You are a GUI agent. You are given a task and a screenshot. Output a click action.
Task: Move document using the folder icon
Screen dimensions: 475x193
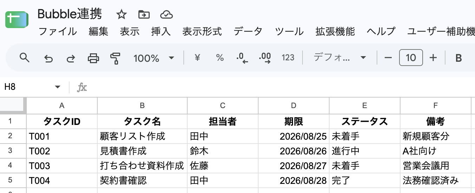pos(144,14)
